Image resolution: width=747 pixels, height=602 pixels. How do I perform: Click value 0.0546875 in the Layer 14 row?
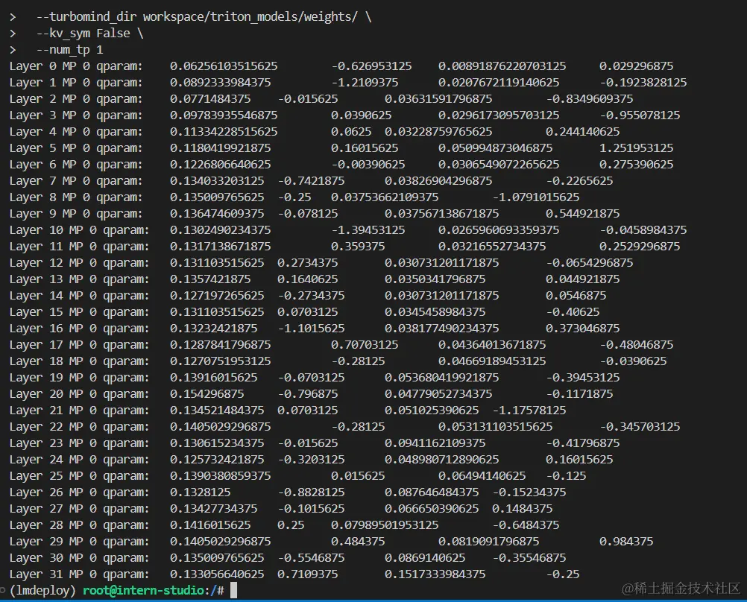click(576, 295)
